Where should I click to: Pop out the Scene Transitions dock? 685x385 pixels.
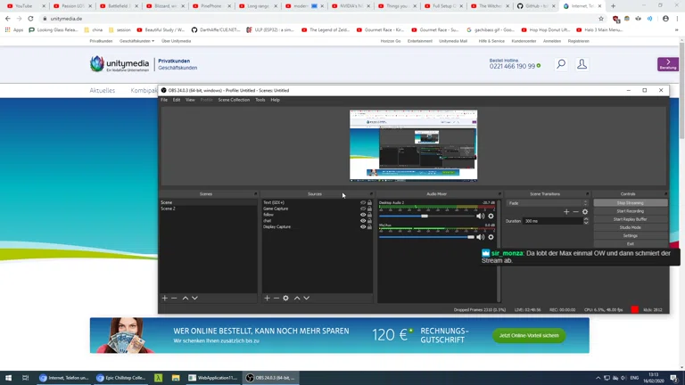(x=587, y=193)
